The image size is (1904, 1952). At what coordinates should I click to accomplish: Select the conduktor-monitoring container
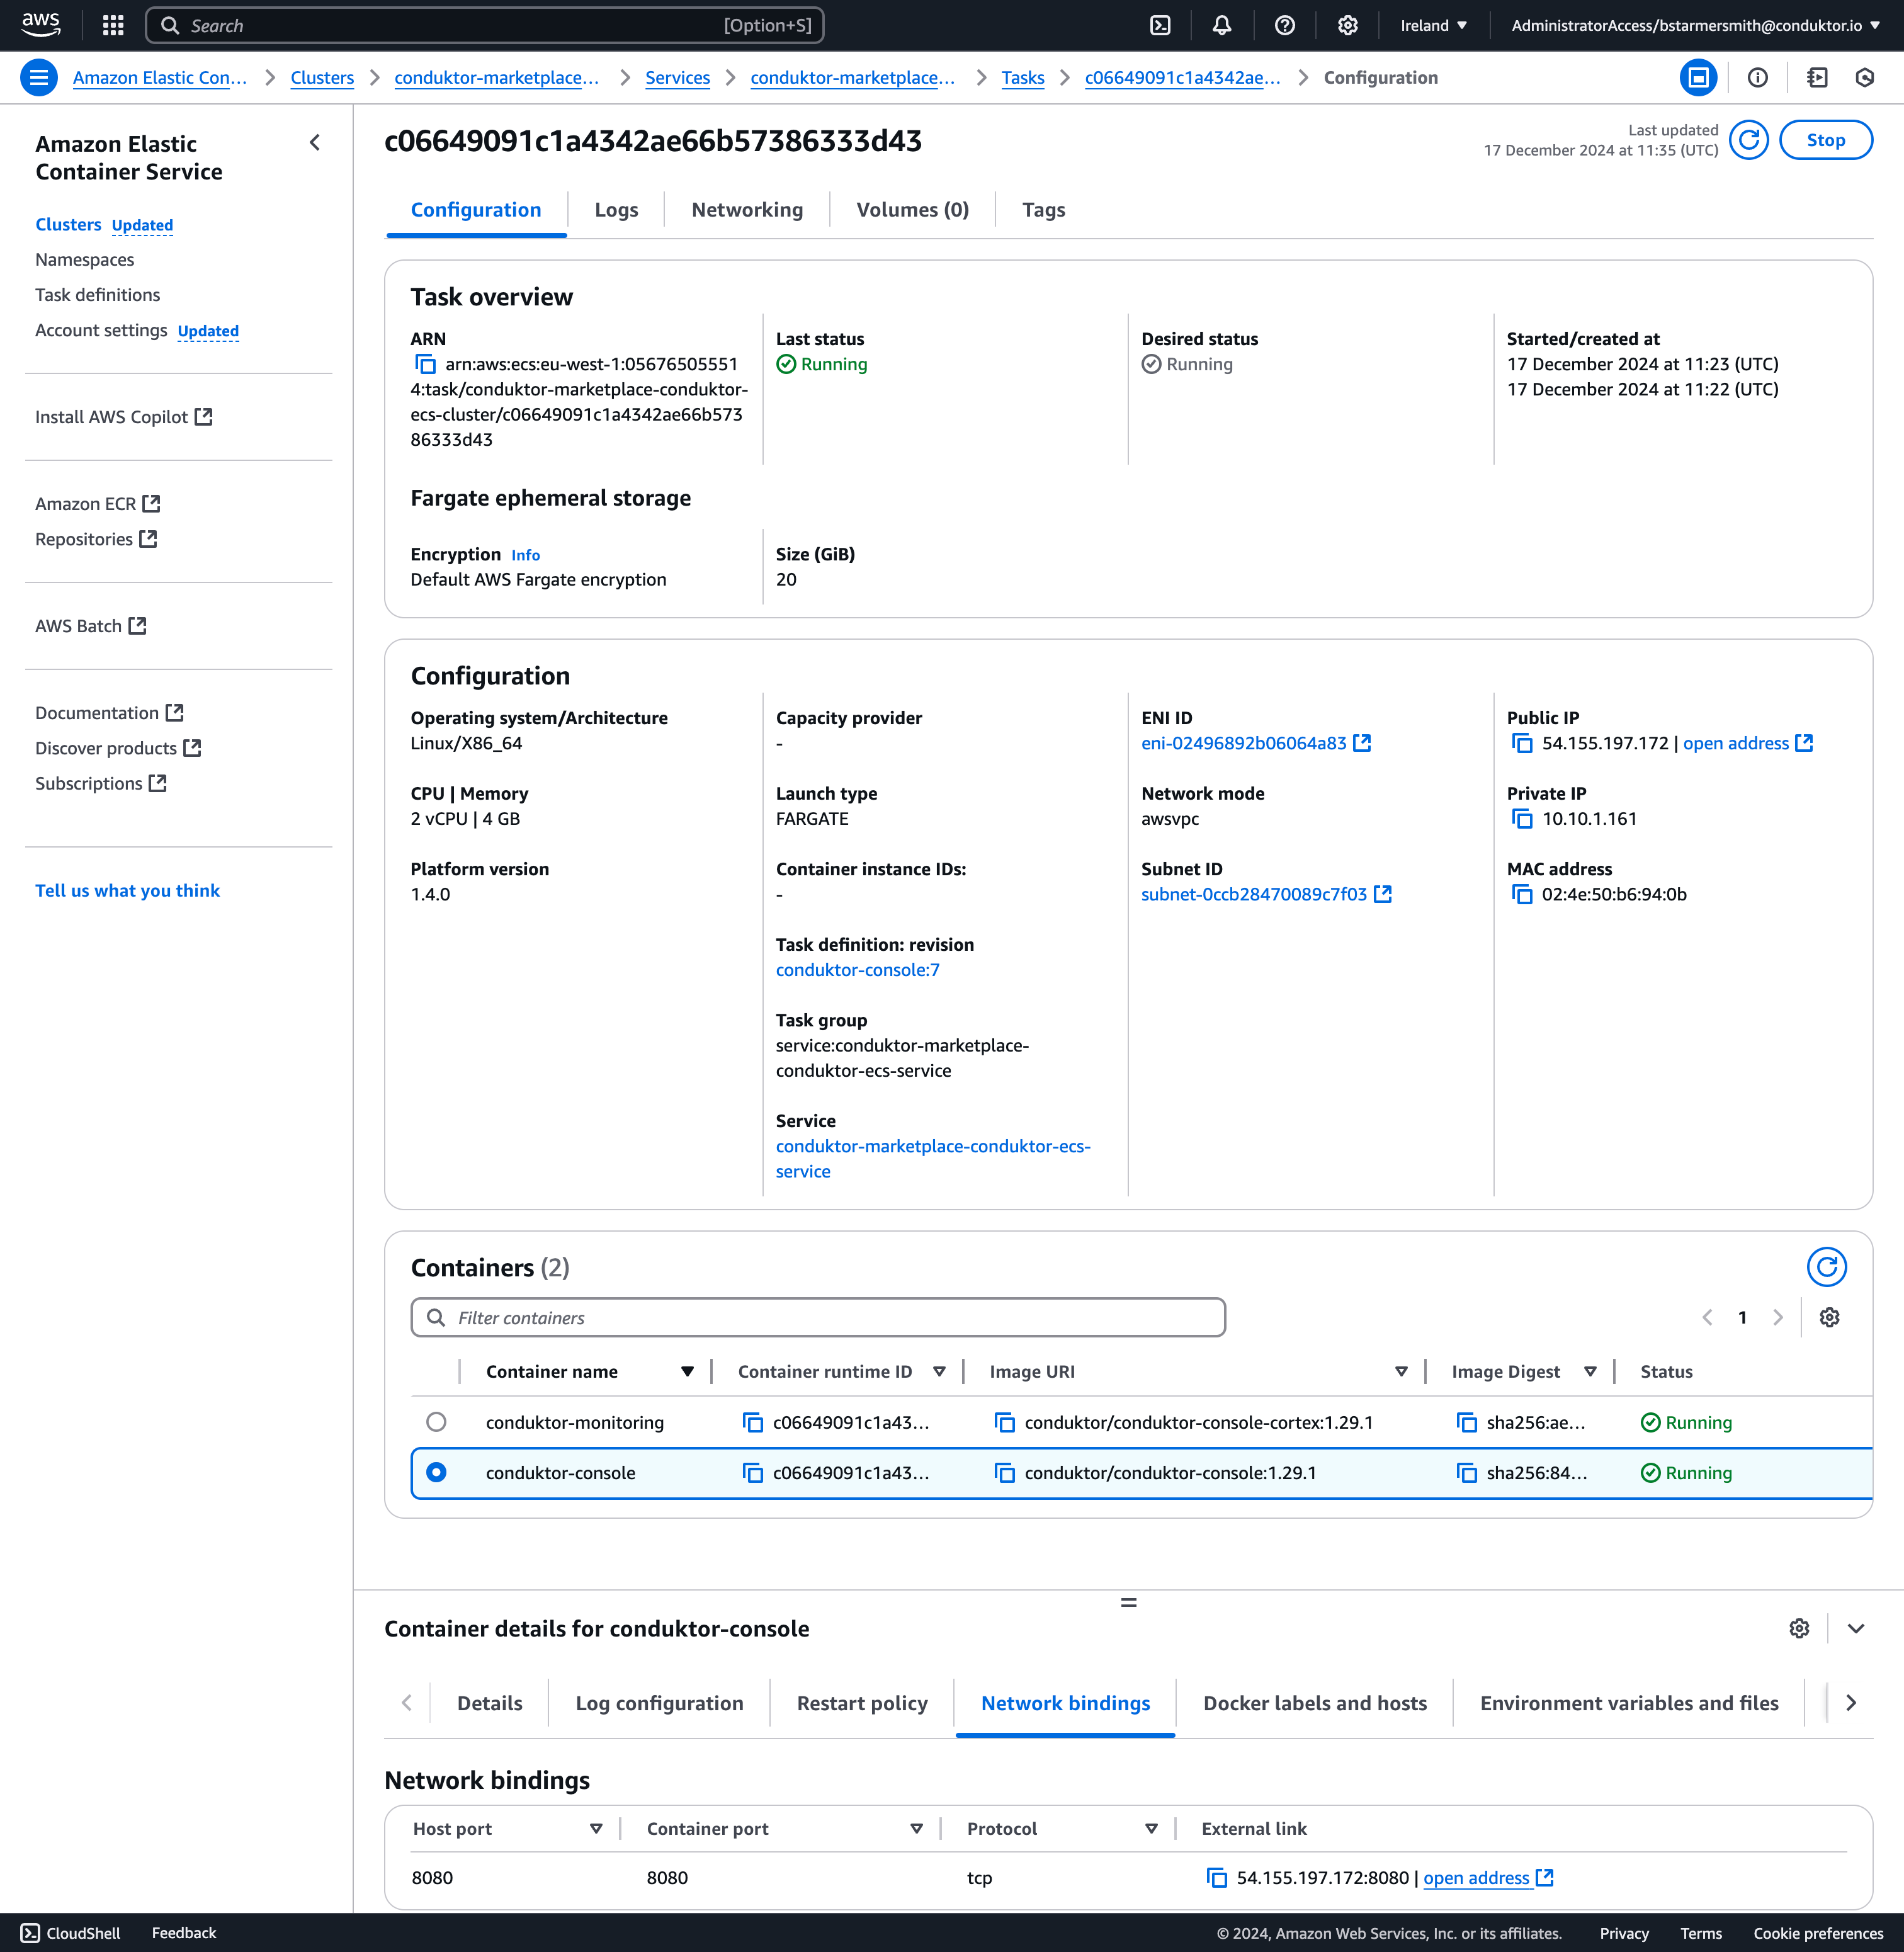tap(437, 1421)
